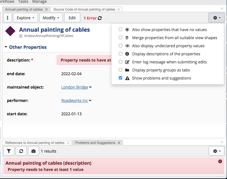
Task: Switch to Source Code of Annual painting tab
Action: pos(84,9)
